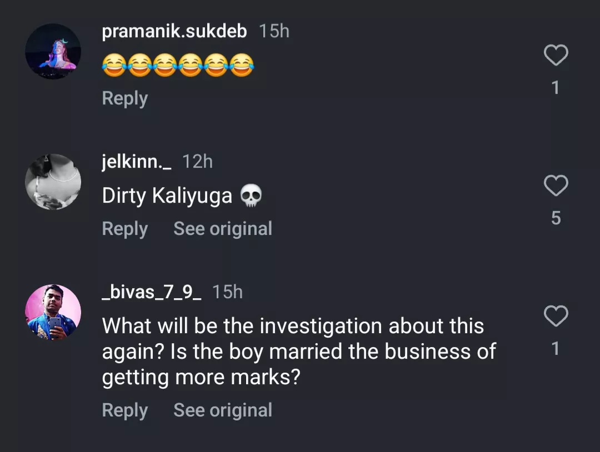The width and height of the screenshot is (600, 452).
Task: Open jelkinn._'s profile picture
Action: click(53, 182)
